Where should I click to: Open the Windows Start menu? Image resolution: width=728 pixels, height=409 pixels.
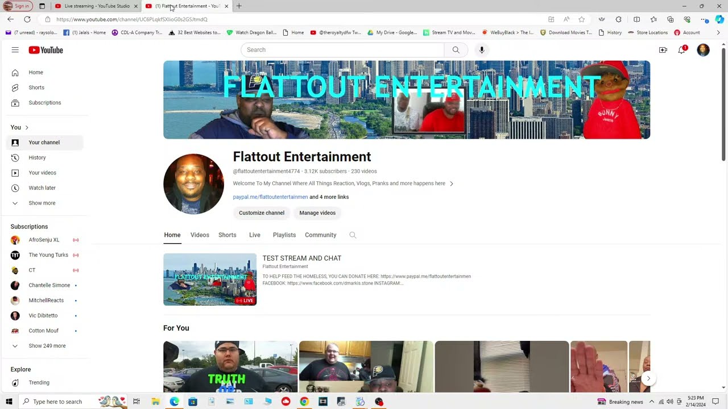(x=9, y=402)
